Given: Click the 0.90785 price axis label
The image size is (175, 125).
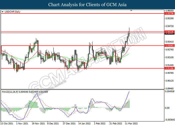Looking at the screenshot, I should point(170,73).
